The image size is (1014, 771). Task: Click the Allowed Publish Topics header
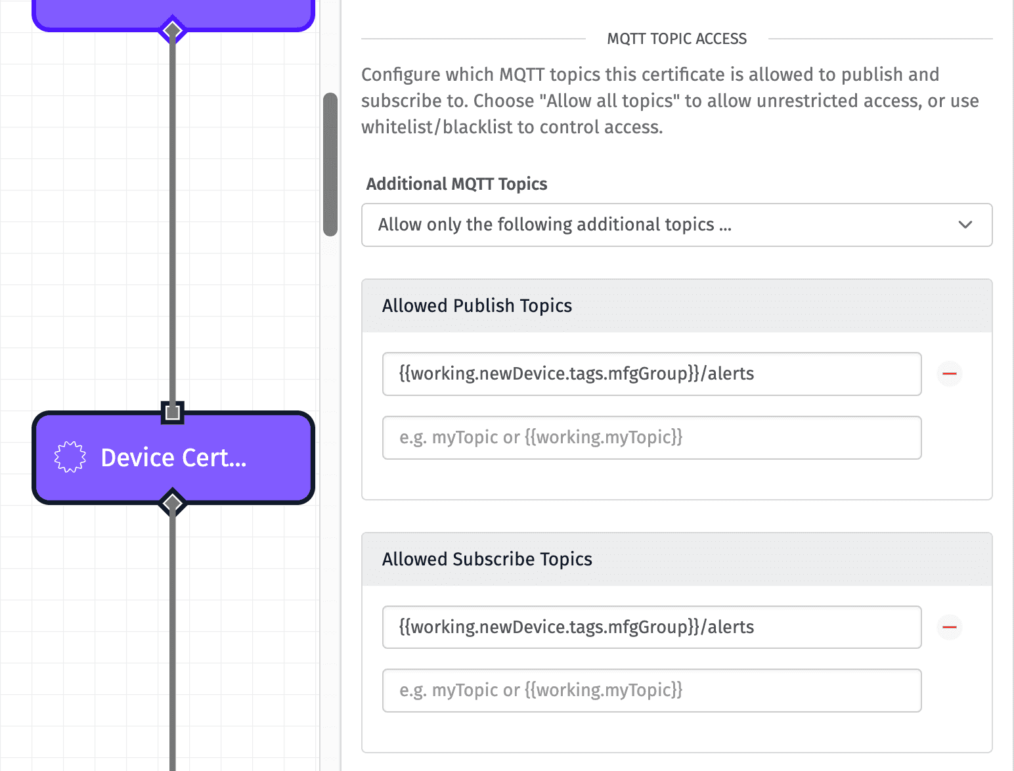pyautogui.click(x=676, y=306)
